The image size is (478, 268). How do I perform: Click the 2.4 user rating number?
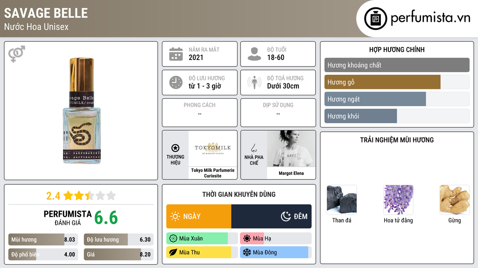click(53, 196)
